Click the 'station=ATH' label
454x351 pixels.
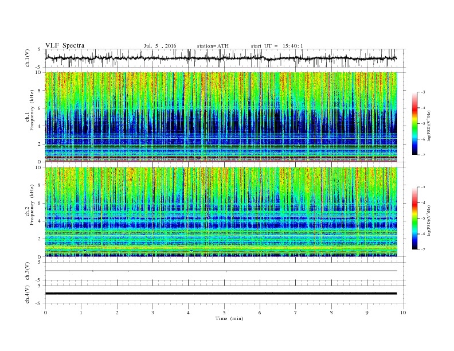tap(213, 46)
